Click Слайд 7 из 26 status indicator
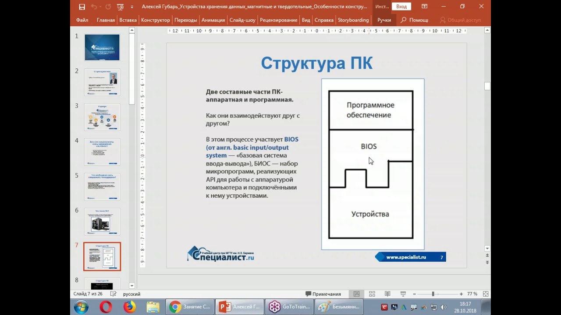The height and width of the screenshot is (315, 561). click(88, 294)
